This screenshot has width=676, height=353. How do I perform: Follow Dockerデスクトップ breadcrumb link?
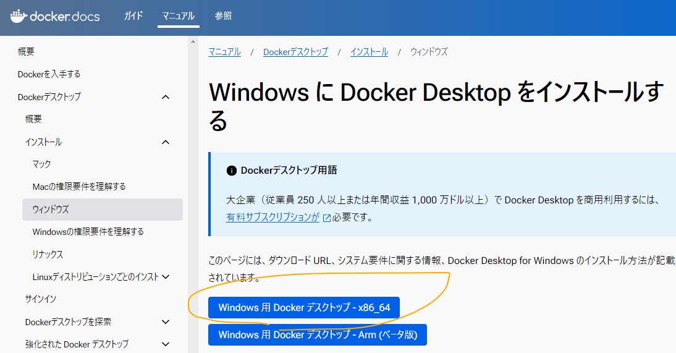pos(296,52)
